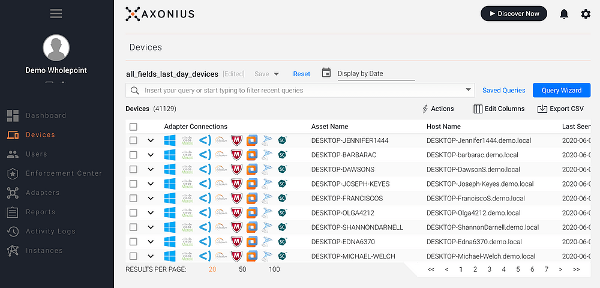
Task: Check the box for DESKTOP-OLGA4212
Action: coord(133,212)
